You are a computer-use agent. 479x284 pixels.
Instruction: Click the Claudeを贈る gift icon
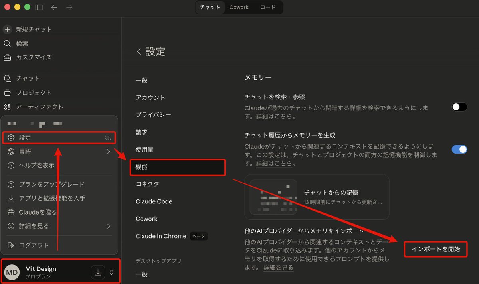[11, 212]
